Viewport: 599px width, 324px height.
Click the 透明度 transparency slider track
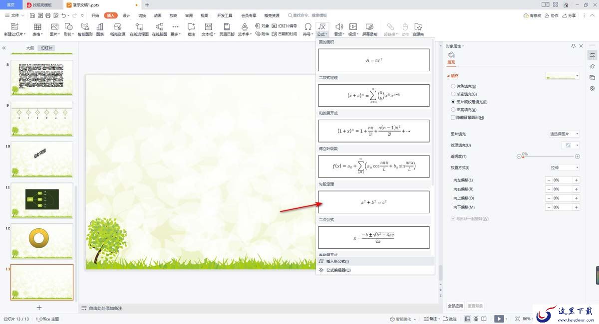[x=549, y=157]
